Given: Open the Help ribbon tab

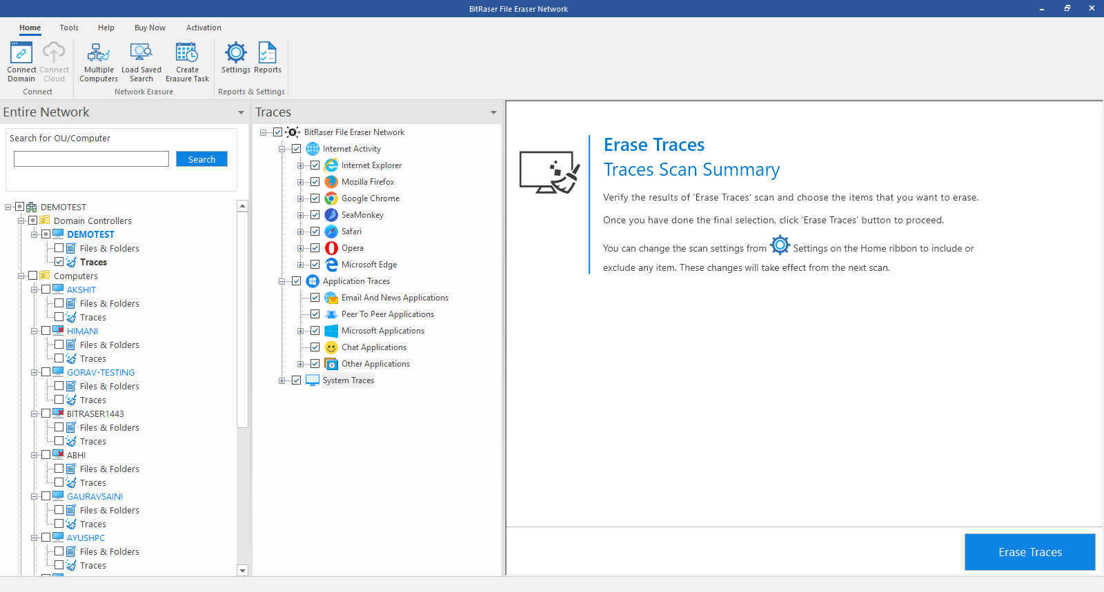Looking at the screenshot, I should coord(106,28).
